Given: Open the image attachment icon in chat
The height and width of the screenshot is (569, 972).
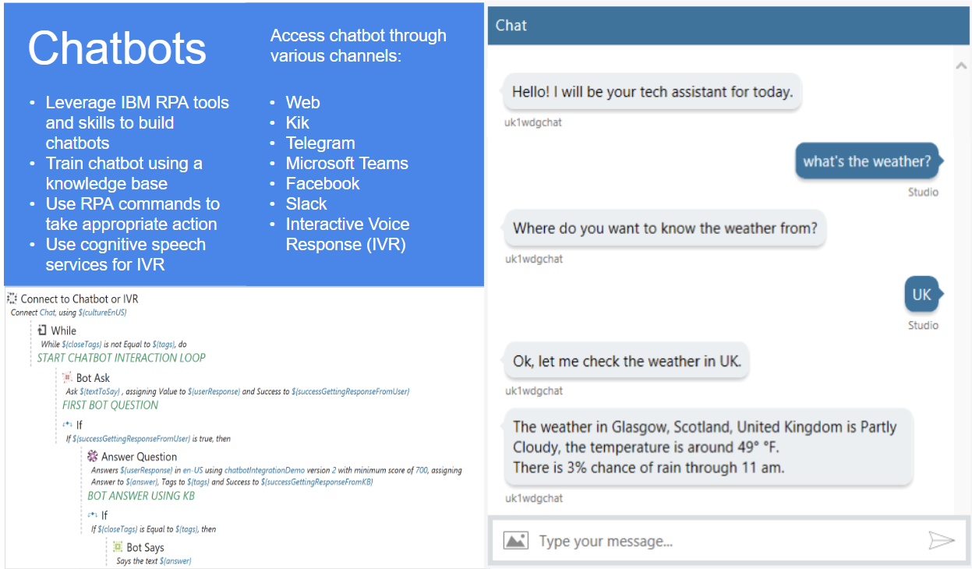Looking at the screenshot, I should (x=515, y=540).
